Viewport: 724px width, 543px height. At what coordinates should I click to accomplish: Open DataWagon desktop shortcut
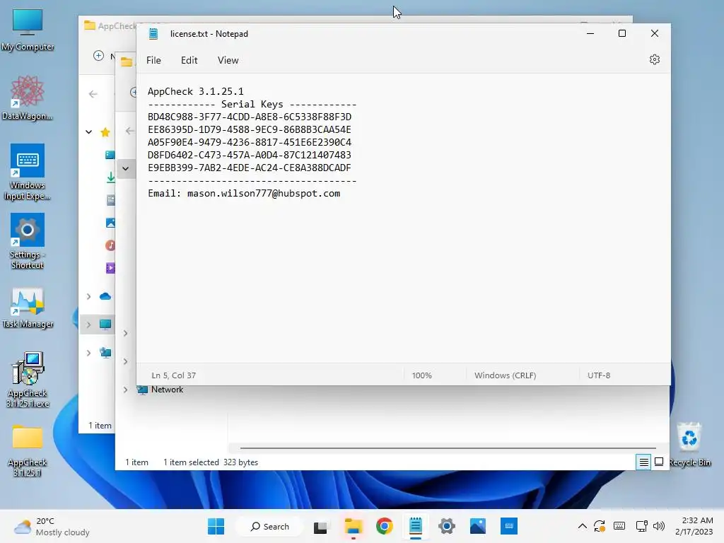tap(28, 98)
